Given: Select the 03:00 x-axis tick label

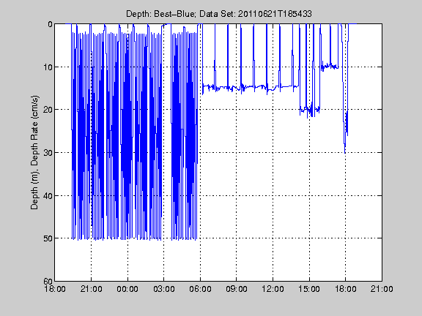Looking at the screenshot, I should [x=163, y=289].
